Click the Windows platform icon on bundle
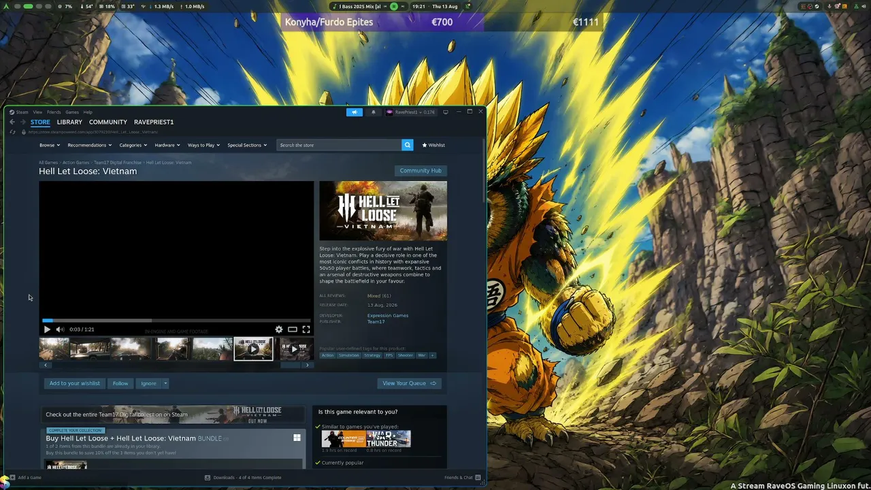 297,438
